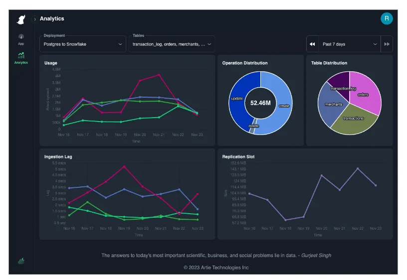Open the Tables dropdown listing transaction_log, orders
Screen dimensions: 407x280
(x=172, y=44)
